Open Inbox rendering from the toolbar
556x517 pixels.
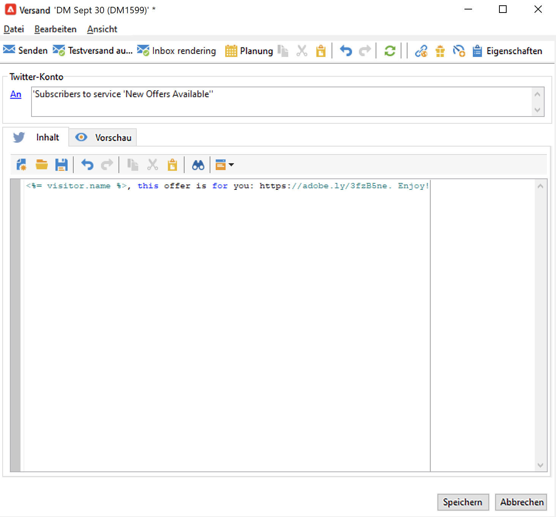pos(177,50)
